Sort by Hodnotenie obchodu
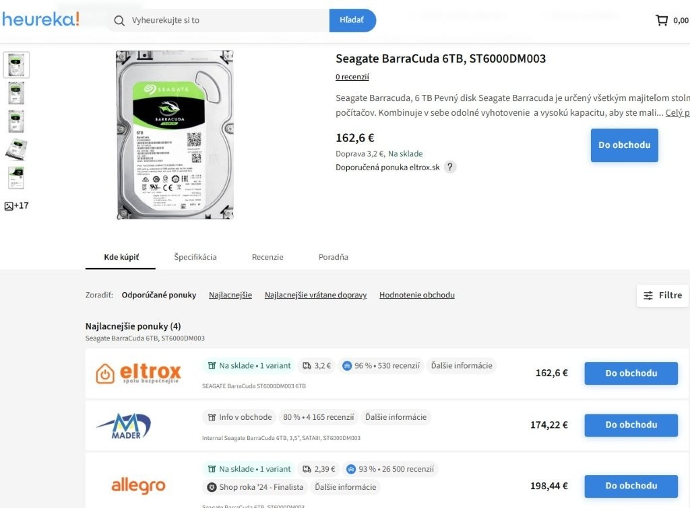Screen dimensions: 690x508 click(x=416, y=295)
